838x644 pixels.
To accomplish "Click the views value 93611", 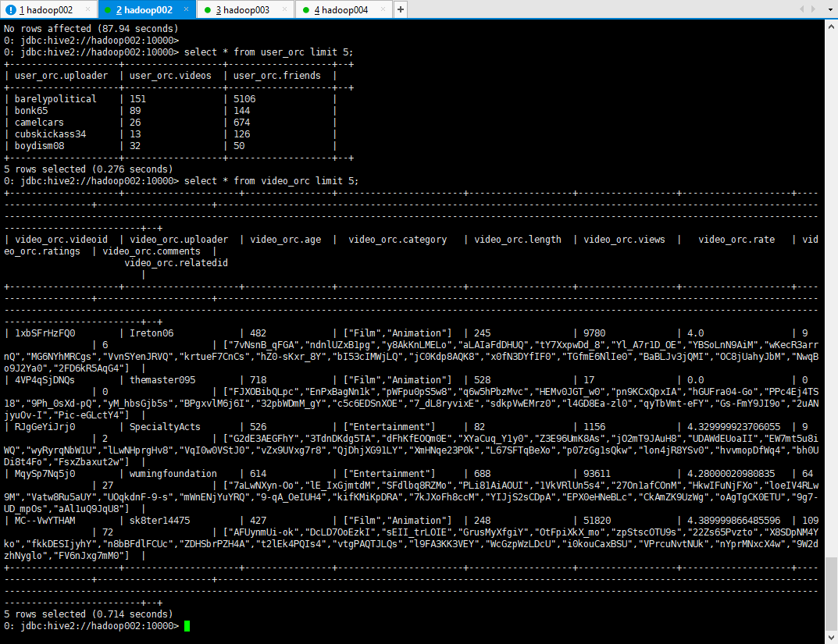I will [x=597, y=474].
